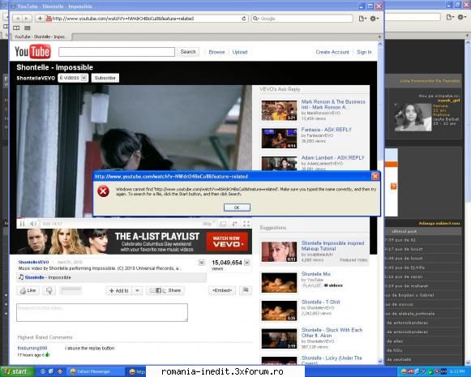Expand the 6 videos dropdown
This screenshot has width=471, height=377.
tap(73, 78)
